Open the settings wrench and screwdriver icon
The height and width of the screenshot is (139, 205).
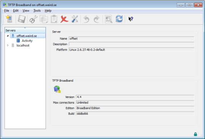(x=75, y=19)
